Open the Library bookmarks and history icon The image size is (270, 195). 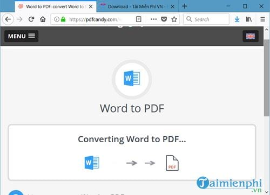click(249, 19)
